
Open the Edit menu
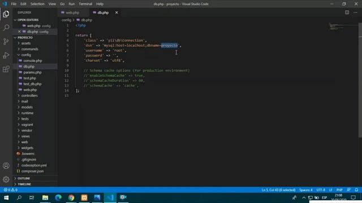pos(23,4)
